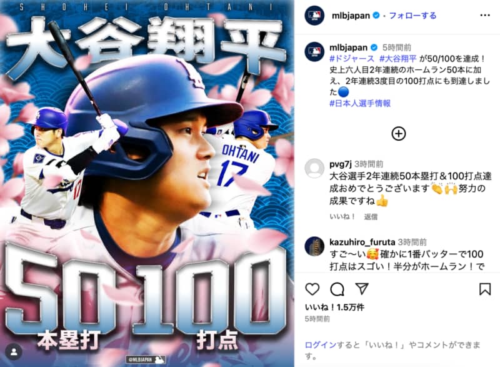Viewport: 500px width, 367px height.
Task: Save post with the bookmark icon
Action: tap(485, 289)
